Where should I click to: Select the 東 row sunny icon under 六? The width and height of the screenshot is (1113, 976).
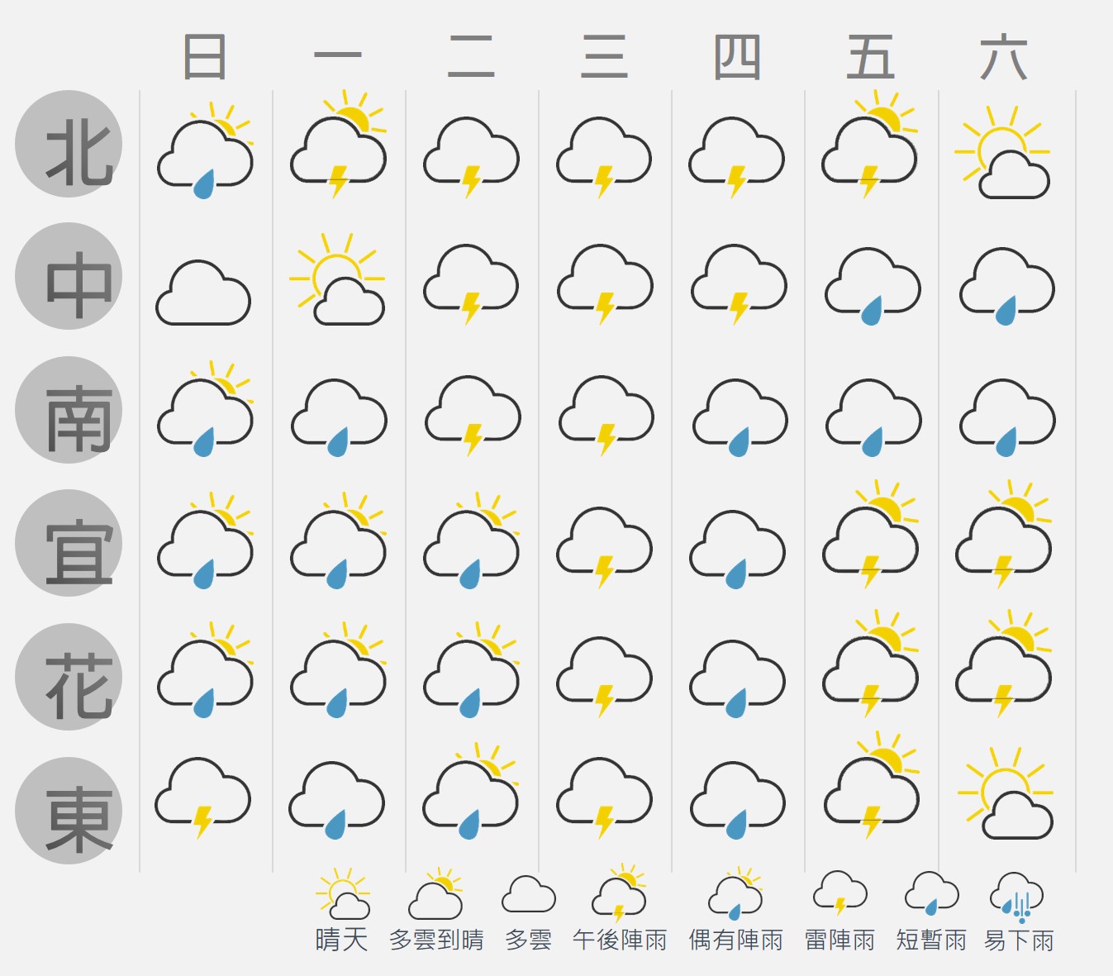click(1006, 793)
